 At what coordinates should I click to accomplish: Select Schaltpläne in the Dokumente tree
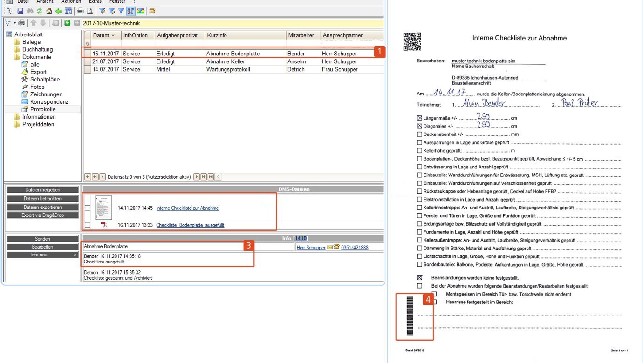[45, 80]
